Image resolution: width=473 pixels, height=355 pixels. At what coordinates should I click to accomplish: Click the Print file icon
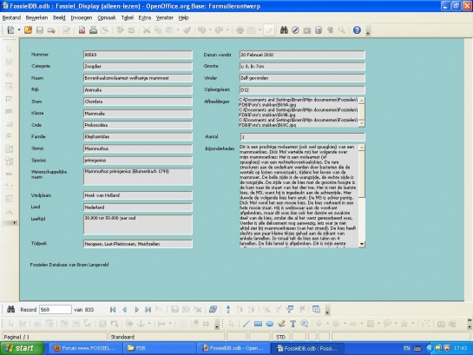(93, 30)
